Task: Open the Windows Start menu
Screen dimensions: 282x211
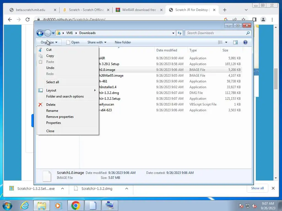Action: (x=7, y=206)
